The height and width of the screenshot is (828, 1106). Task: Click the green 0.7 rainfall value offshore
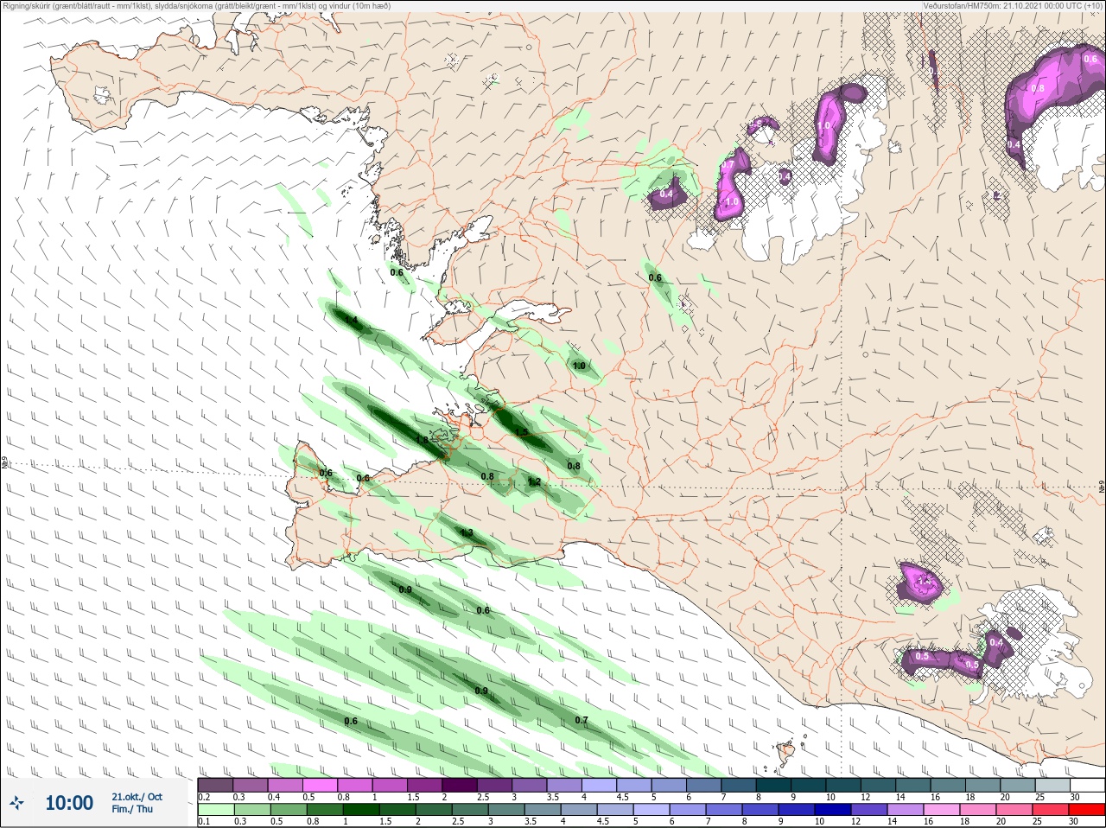pyautogui.click(x=582, y=720)
